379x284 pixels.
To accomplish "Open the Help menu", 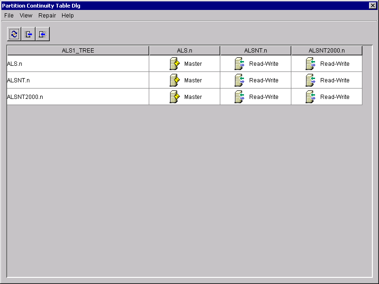I will [x=67, y=16].
